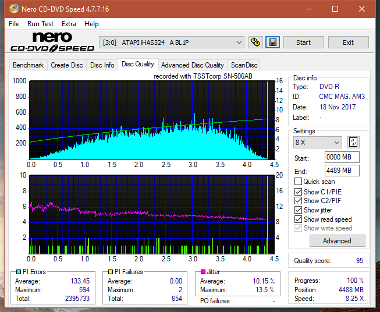The height and width of the screenshot is (312, 380).
Task: Click the disc type DVD-R
Action: click(x=329, y=87)
